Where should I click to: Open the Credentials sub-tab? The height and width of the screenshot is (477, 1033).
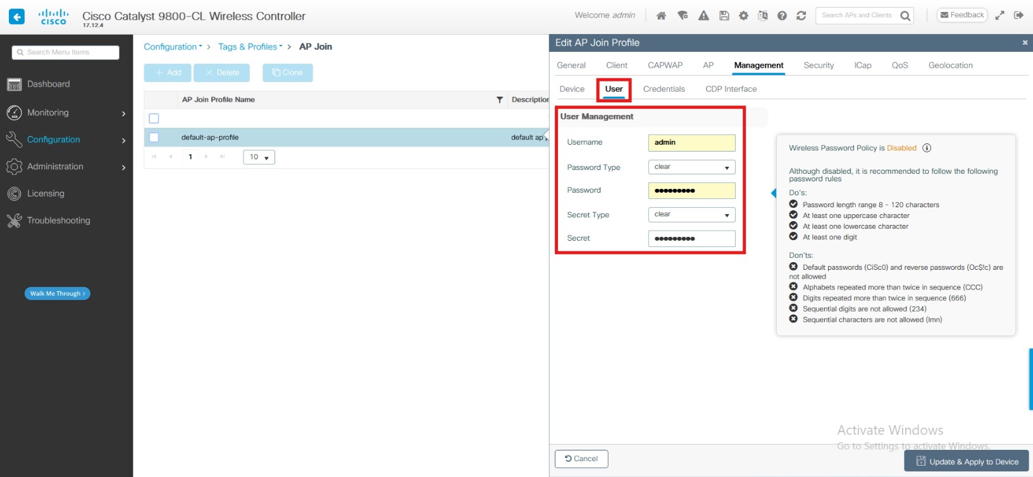click(664, 89)
